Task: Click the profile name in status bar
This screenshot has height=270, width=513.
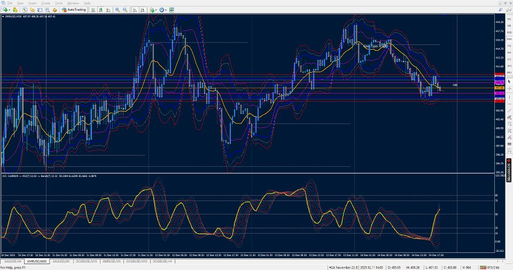Action: (343, 267)
